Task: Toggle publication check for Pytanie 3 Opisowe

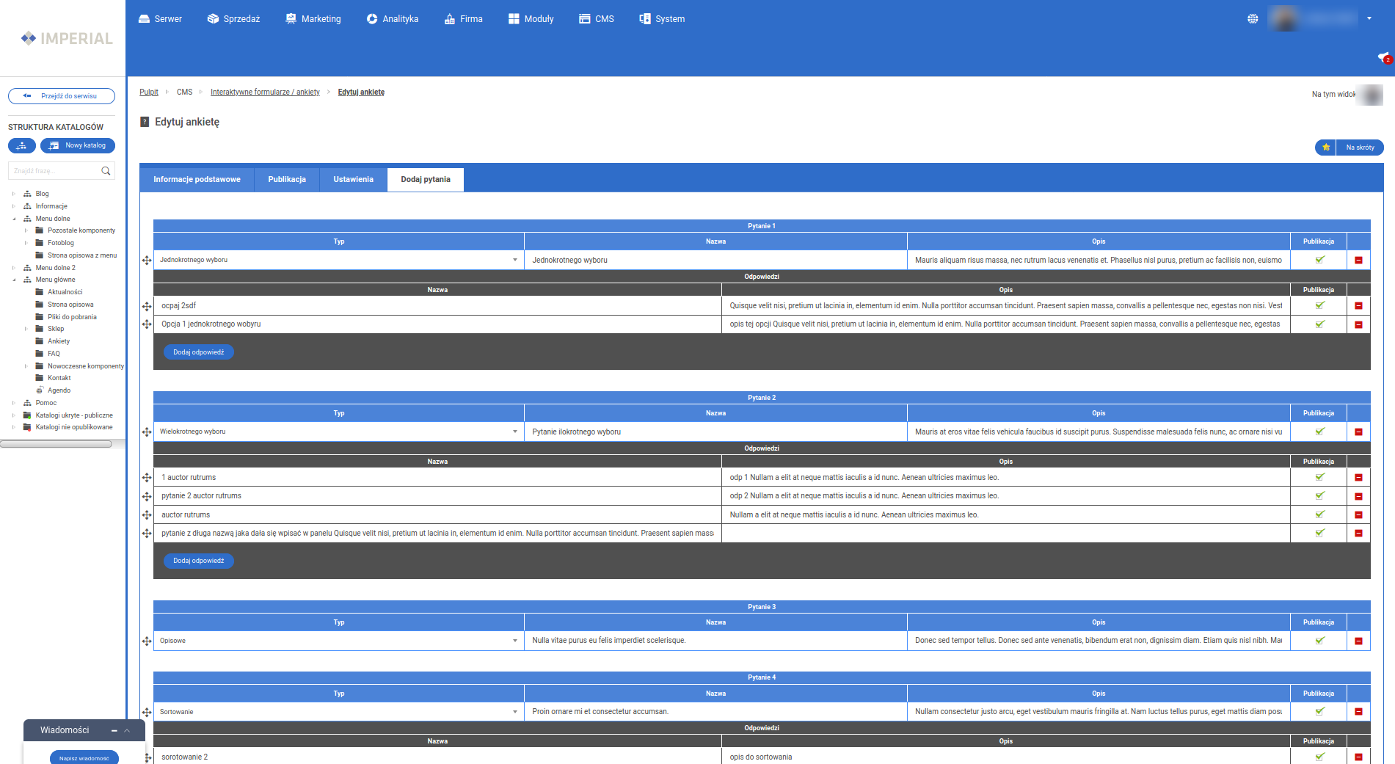Action: coord(1319,641)
